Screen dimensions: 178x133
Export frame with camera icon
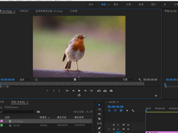coord(111,91)
